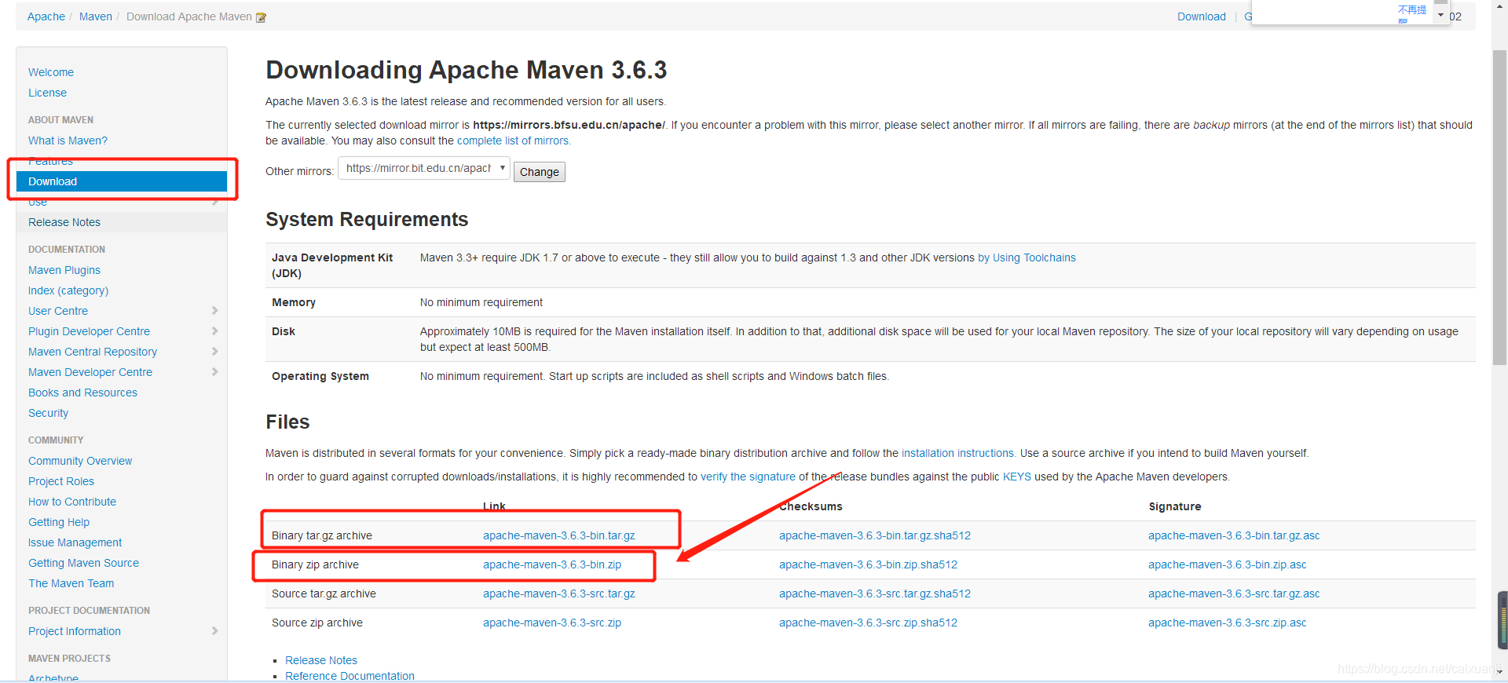Open apache-maven-3.6.3-src.zip.asc signature
1508x683 pixels.
[x=1228, y=623]
